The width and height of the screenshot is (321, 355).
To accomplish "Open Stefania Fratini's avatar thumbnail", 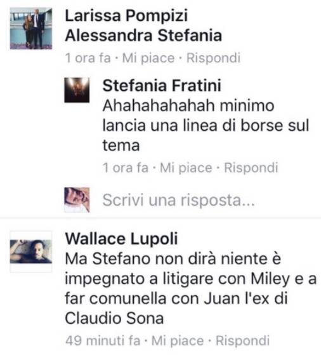I will 77,90.
